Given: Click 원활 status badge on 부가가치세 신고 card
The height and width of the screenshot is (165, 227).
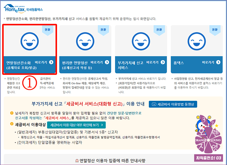Looking at the screenshot, I should pyautogui.click(x=159, y=30).
